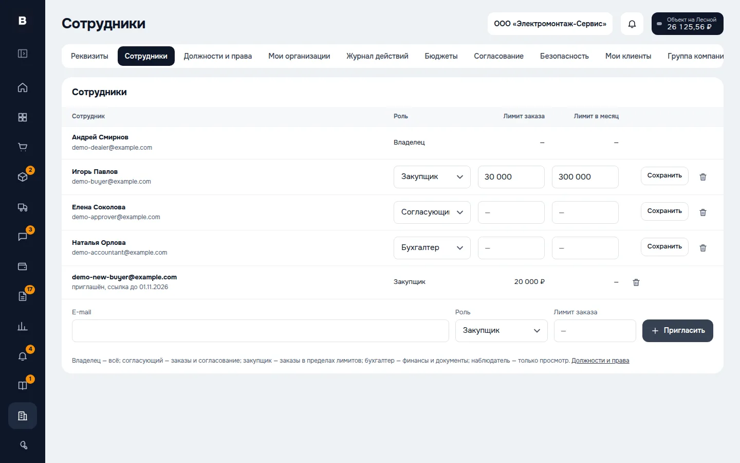
Task: Follow the Должности и права footer link
Action: click(x=600, y=361)
